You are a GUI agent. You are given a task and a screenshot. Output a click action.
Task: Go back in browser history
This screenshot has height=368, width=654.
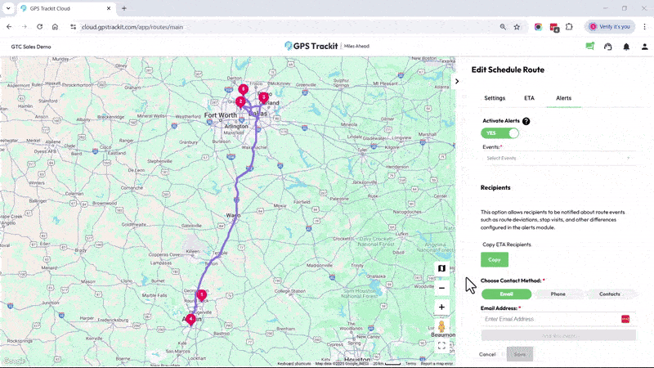tap(9, 27)
